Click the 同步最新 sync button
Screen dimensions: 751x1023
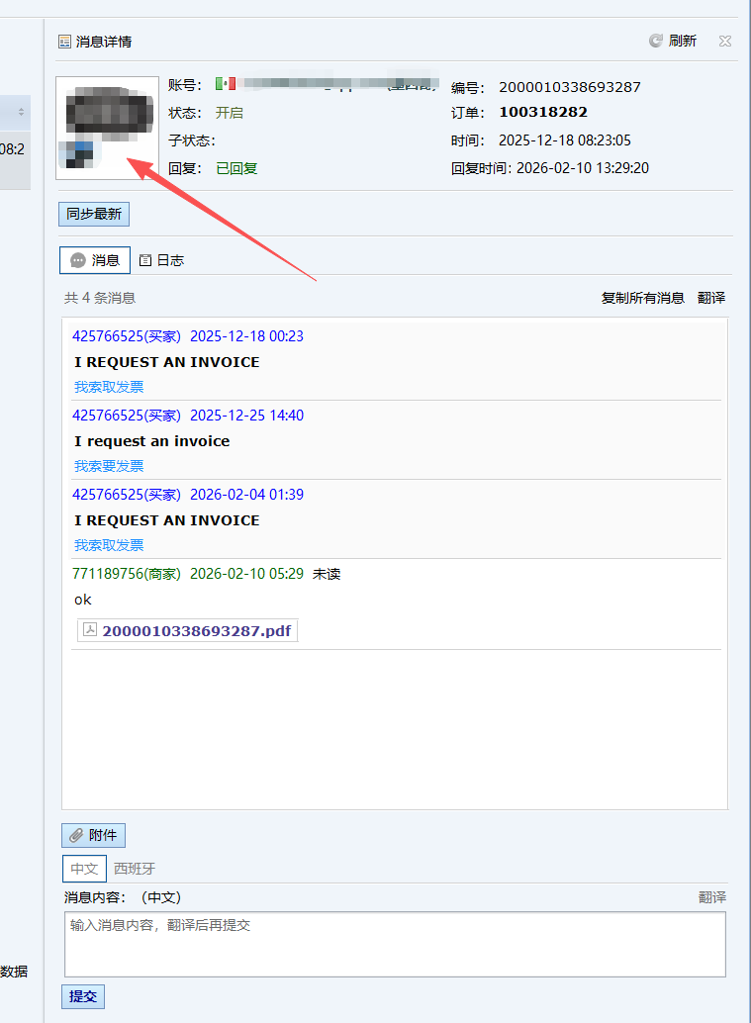pyautogui.click(x=94, y=215)
